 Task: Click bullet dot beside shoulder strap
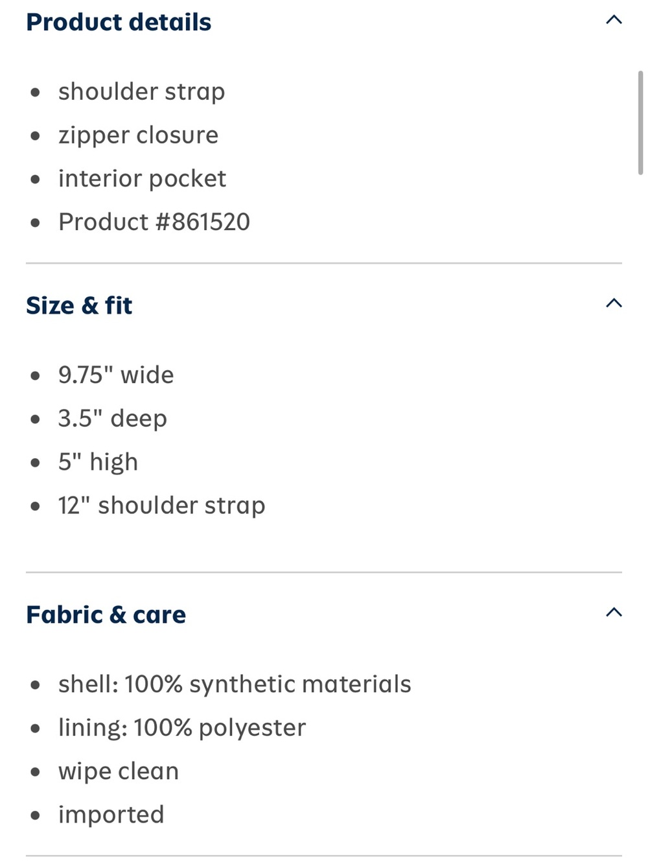pyautogui.click(x=36, y=93)
